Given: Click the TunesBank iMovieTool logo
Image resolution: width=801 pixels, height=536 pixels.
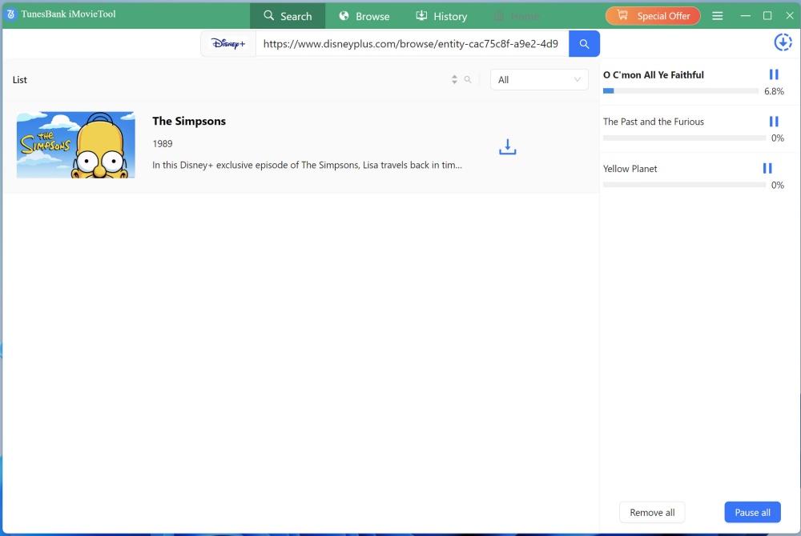Looking at the screenshot, I should (60, 14).
